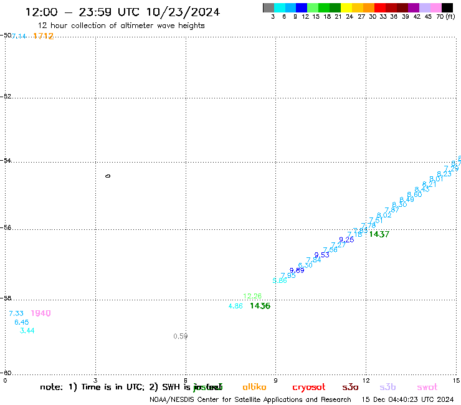
Task: Click the purple swatch in the color bar
Action: 414,7
